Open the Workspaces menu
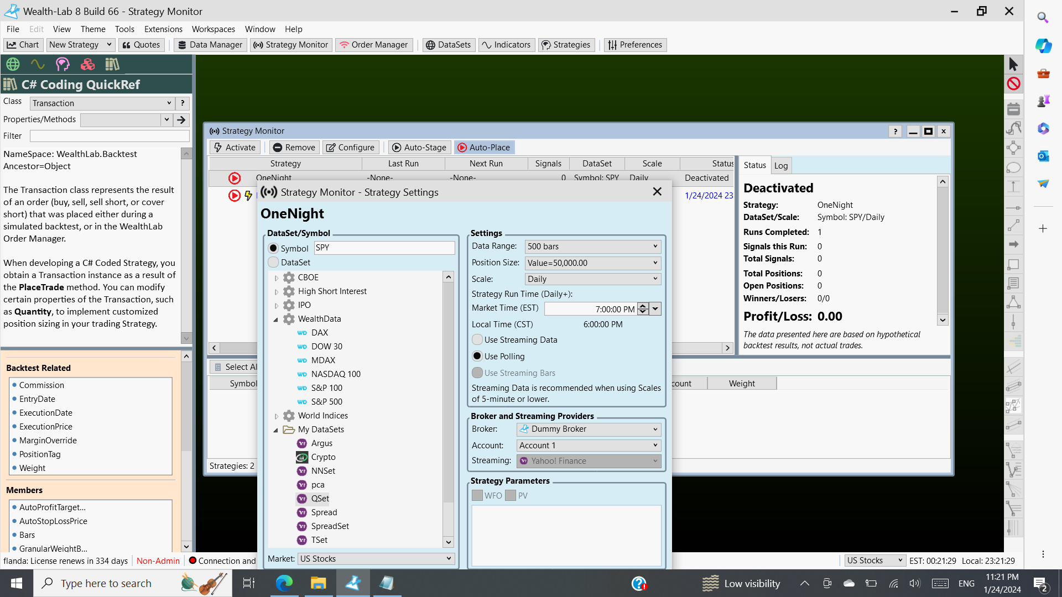Image resolution: width=1062 pixels, height=597 pixels. pos(214,29)
